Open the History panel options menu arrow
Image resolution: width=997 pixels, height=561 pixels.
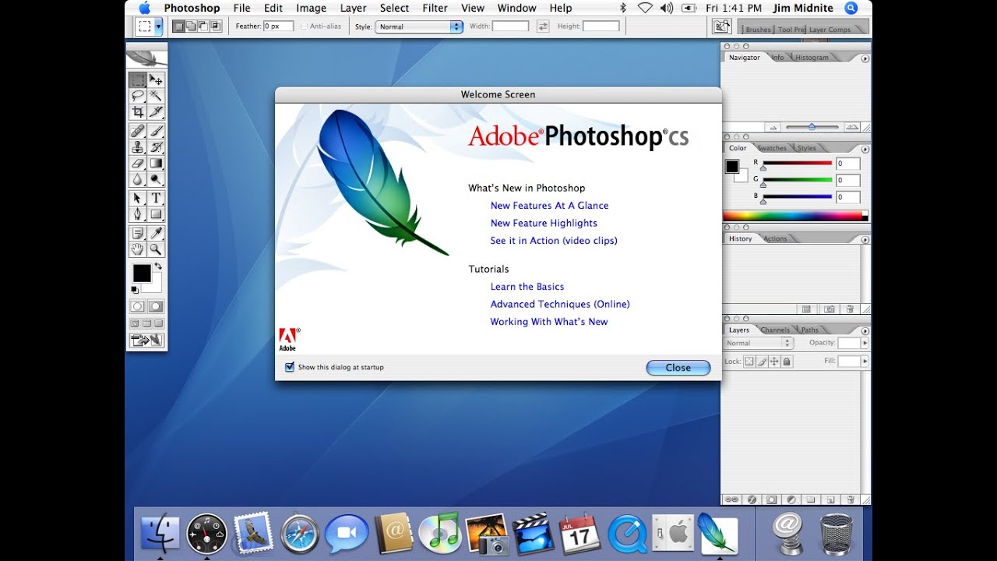[x=865, y=240]
